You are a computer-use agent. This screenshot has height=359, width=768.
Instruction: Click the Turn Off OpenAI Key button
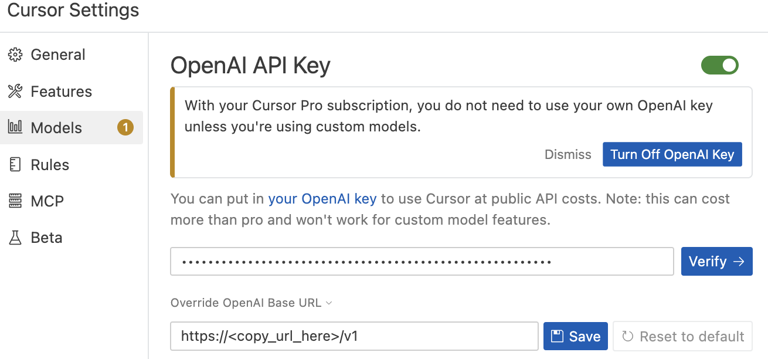coord(672,154)
